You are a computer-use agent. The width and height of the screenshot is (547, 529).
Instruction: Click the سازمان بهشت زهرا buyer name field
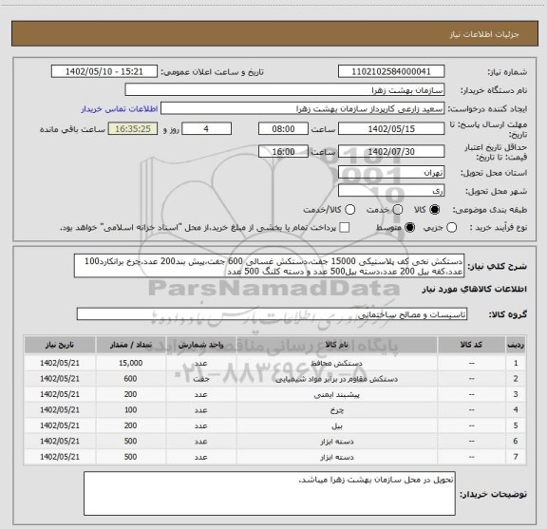285,90
